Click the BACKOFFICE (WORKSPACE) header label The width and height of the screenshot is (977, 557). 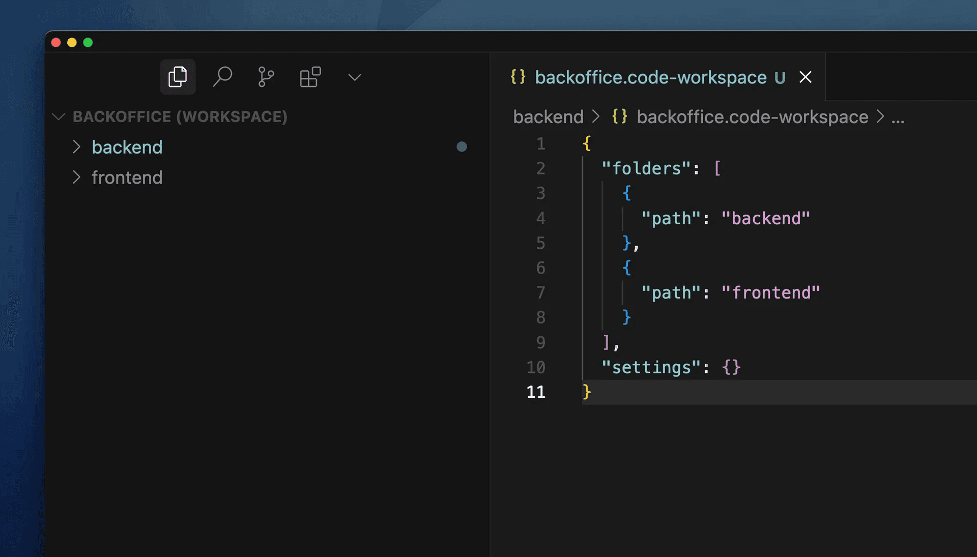(181, 116)
